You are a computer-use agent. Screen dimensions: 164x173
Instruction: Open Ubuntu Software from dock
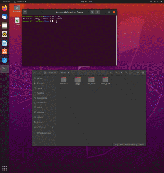pyautogui.click(x=5, y=52)
